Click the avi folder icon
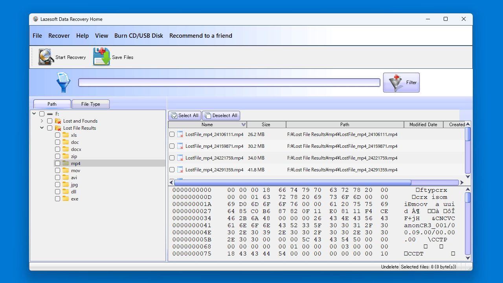 [x=66, y=178]
